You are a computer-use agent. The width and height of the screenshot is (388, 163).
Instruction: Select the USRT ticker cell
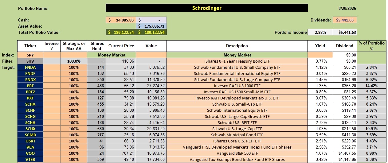click(x=30, y=141)
